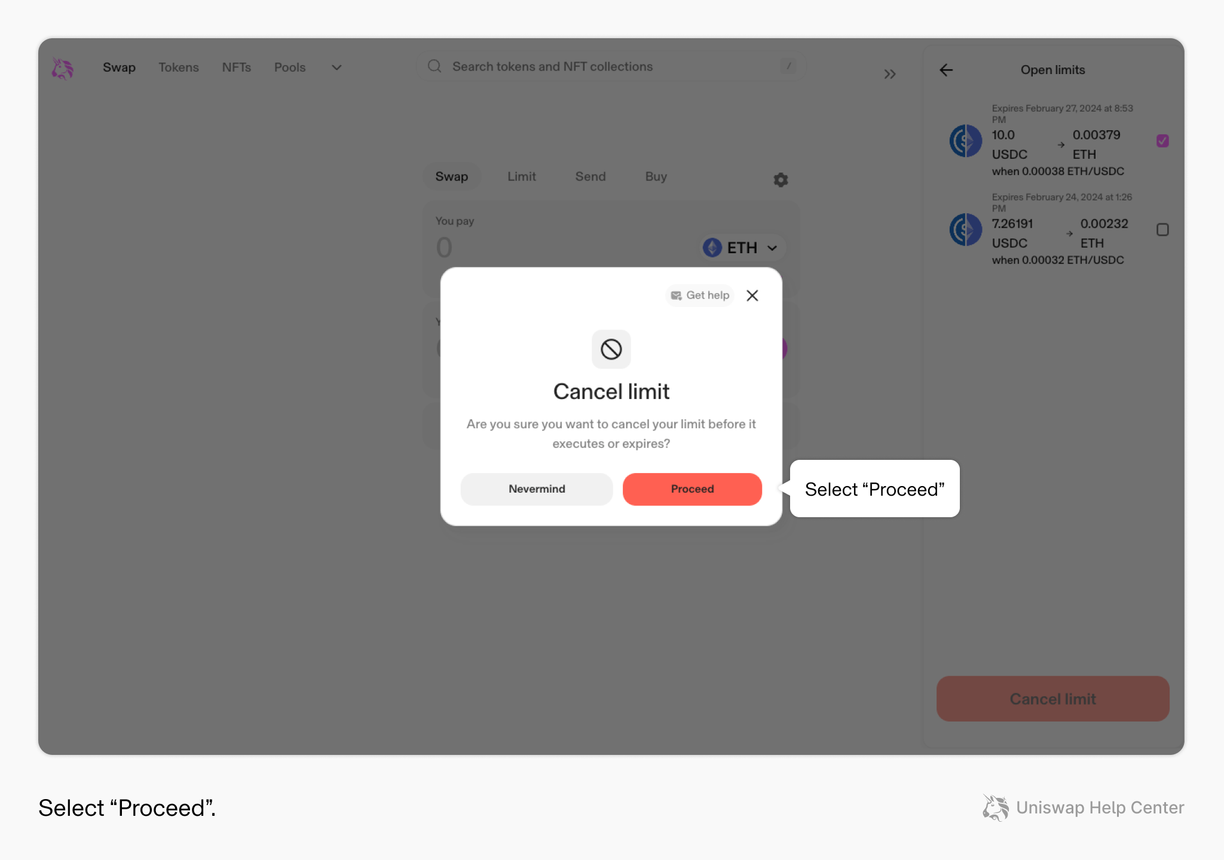Click the Uniswap unicorn logo
The image size is (1224, 860).
pos(62,69)
